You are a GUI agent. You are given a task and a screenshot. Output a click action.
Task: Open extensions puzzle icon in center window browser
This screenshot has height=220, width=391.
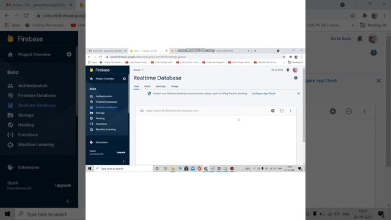click(291, 57)
